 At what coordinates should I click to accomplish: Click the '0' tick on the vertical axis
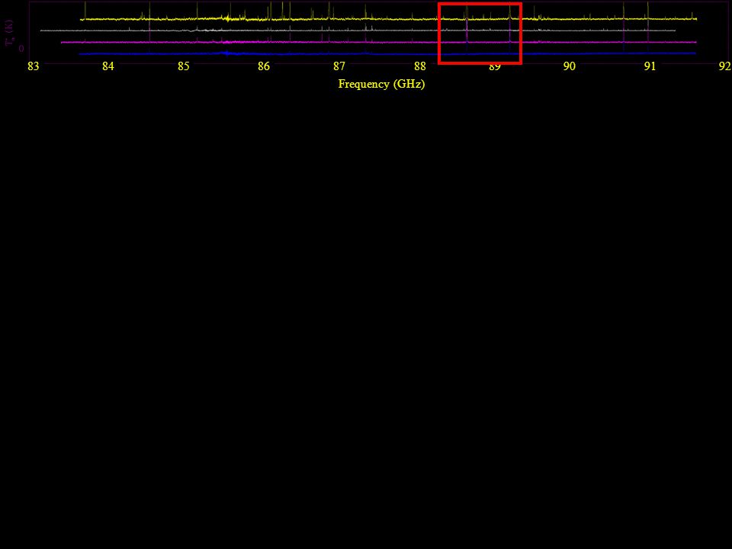click(21, 49)
